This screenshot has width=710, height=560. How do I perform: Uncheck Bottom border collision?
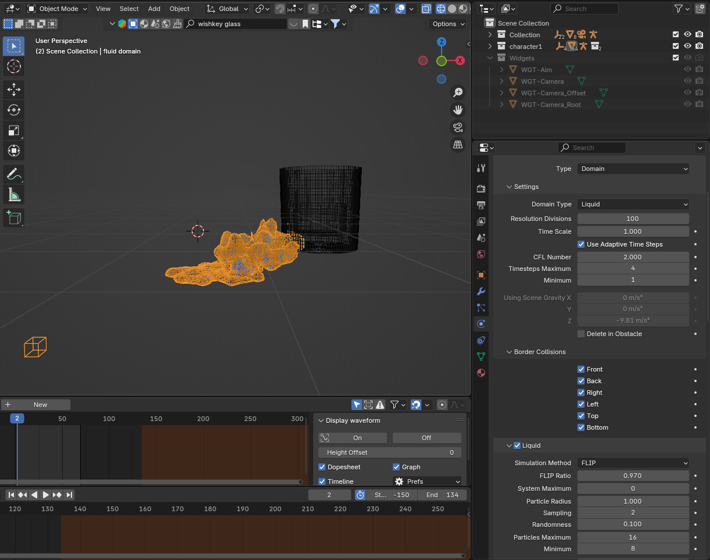pos(581,427)
